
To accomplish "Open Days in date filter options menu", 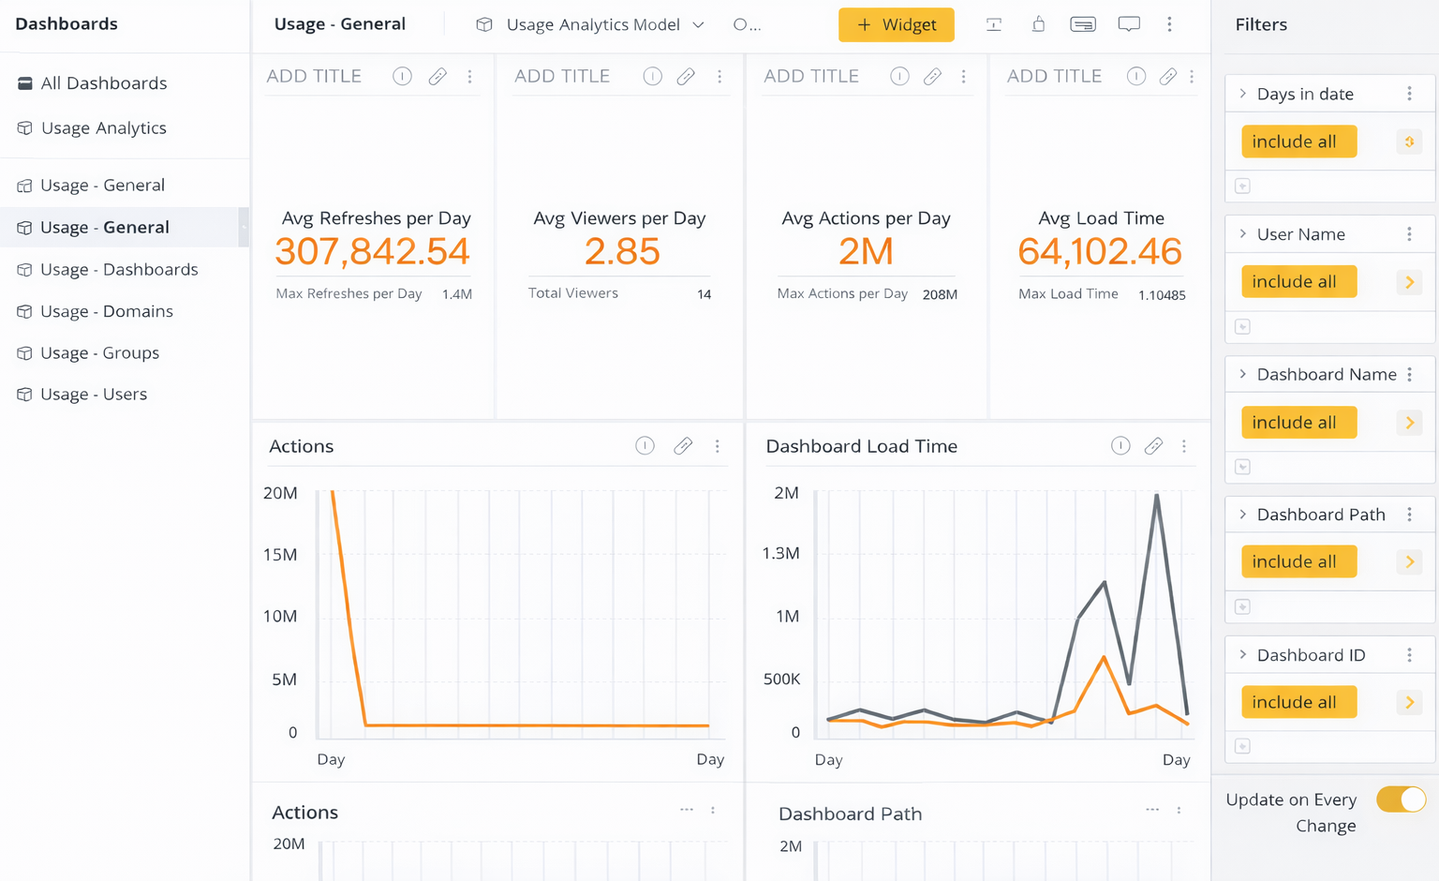I will click(1409, 94).
